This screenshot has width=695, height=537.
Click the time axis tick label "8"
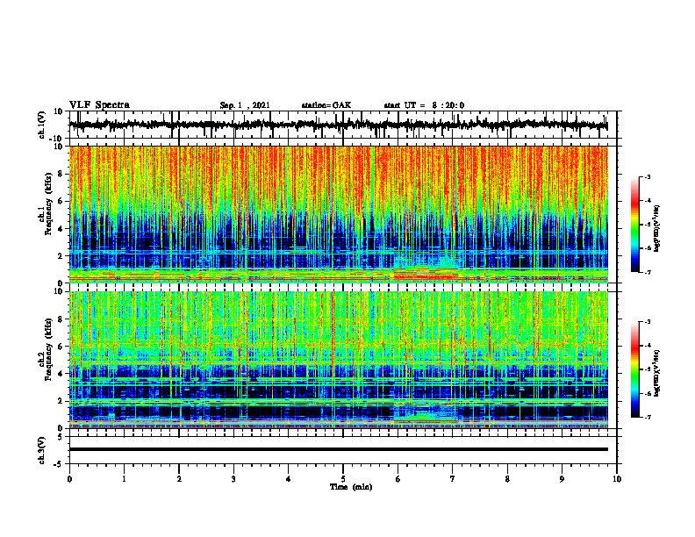[x=507, y=479]
